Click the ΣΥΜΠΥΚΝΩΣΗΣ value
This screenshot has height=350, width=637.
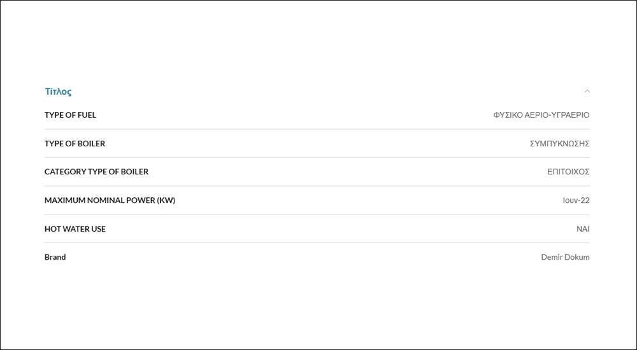tap(559, 143)
